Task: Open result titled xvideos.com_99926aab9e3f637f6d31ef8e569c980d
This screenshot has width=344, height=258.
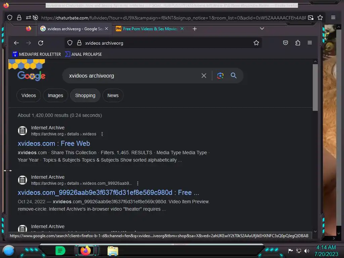Action: click(109, 192)
